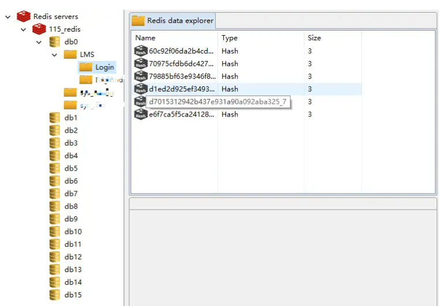This screenshot has height=306, width=439.
Task: Click the LMS folder icon
Action: tap(70, 55)
